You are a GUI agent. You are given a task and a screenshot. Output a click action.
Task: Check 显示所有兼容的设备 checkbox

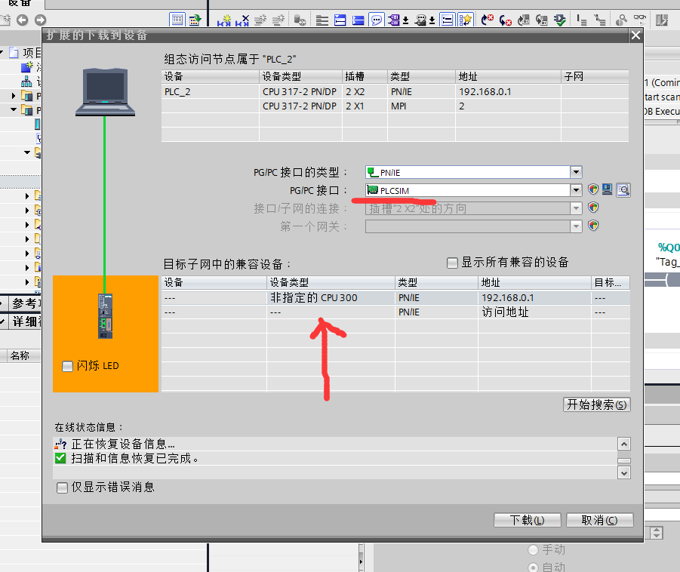tap(452, 263)
